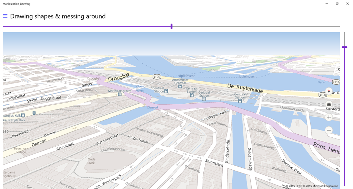Click the HERE Microsoft copyright notice

312,186
